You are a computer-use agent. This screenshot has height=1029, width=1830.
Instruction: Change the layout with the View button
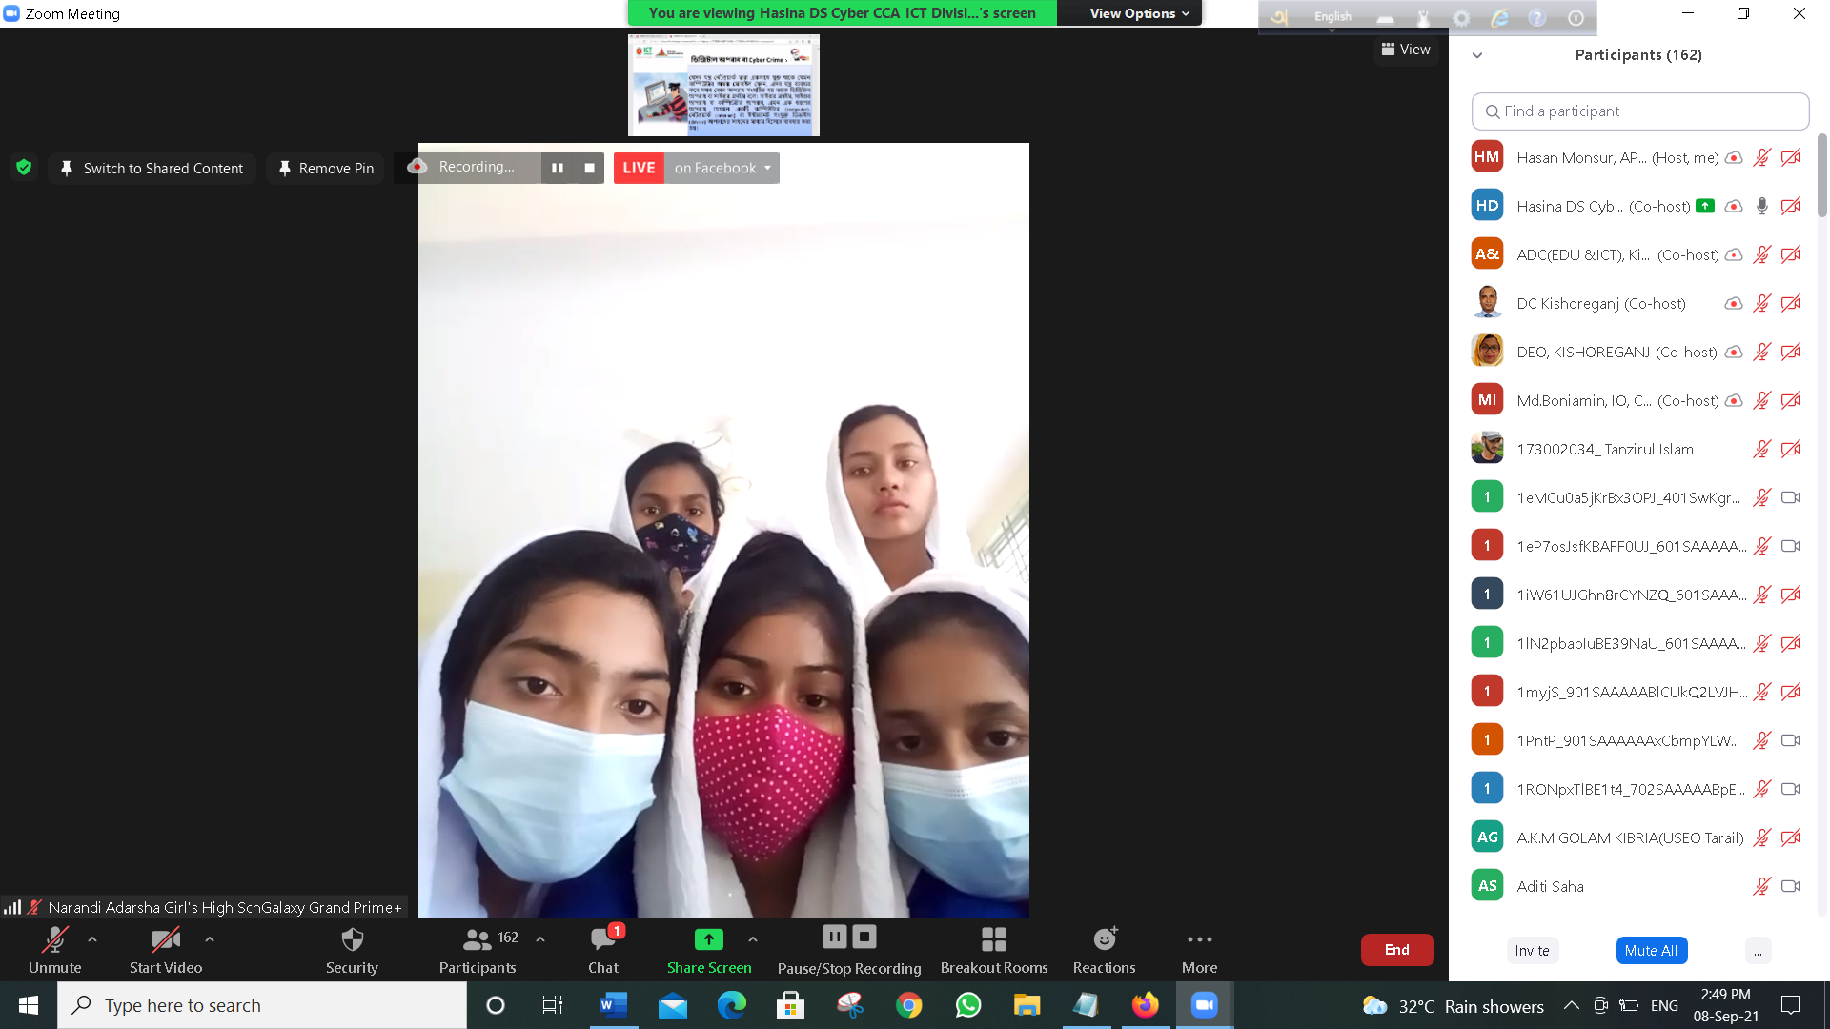(x=1406, y=50)
